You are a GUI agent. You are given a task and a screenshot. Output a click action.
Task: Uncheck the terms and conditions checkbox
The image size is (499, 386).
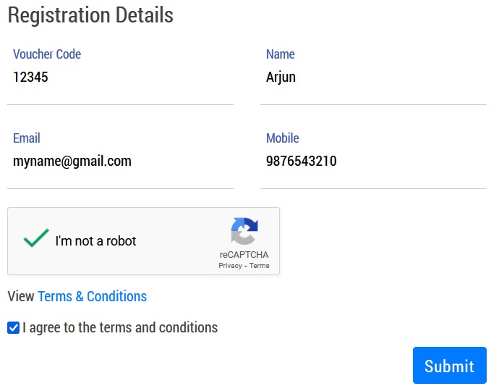pos(13,328)
